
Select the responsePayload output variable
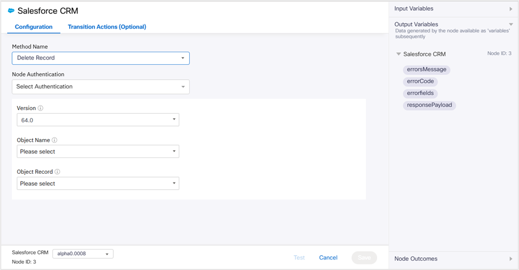429,105
